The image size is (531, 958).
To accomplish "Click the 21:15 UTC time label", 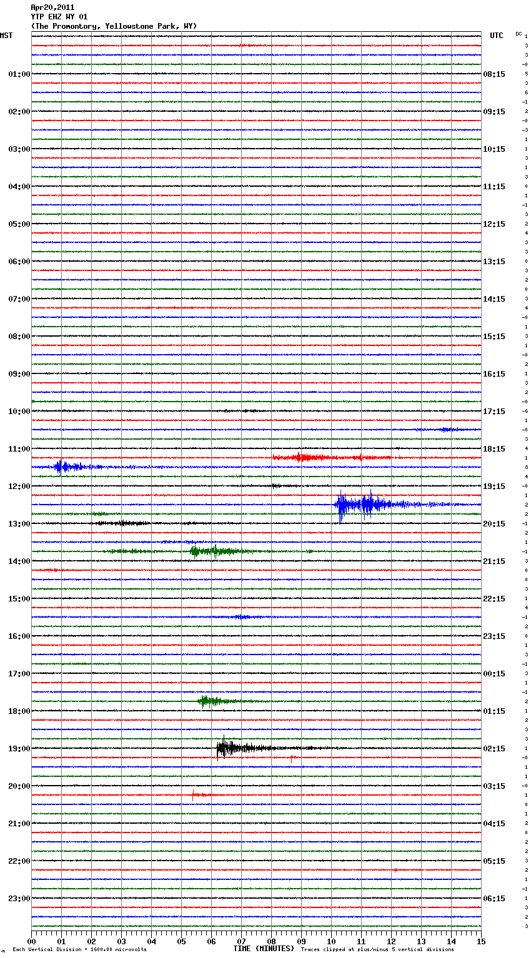I will click(x=494, y=561).
